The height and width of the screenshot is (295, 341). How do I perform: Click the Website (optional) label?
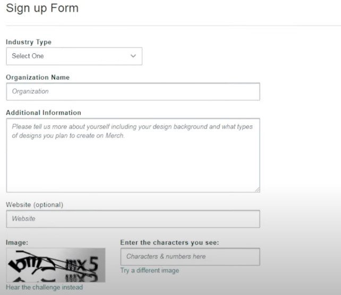[x=35, y=205]
